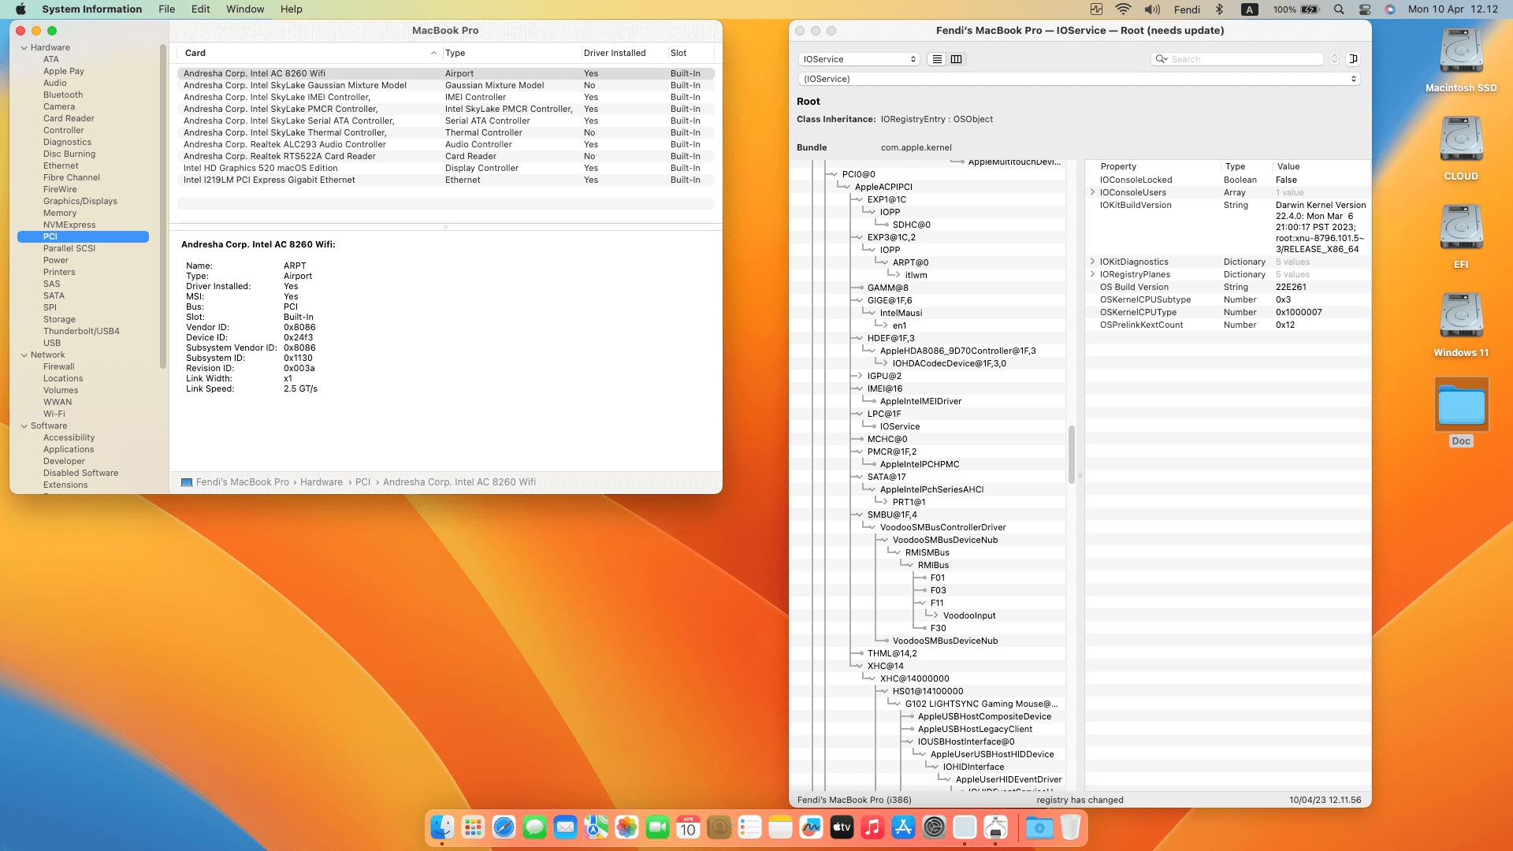Click the IORegistryExplorer tree scrollbar
The height and width of the screenshot is (851, 1513).
coord(1072,454)
